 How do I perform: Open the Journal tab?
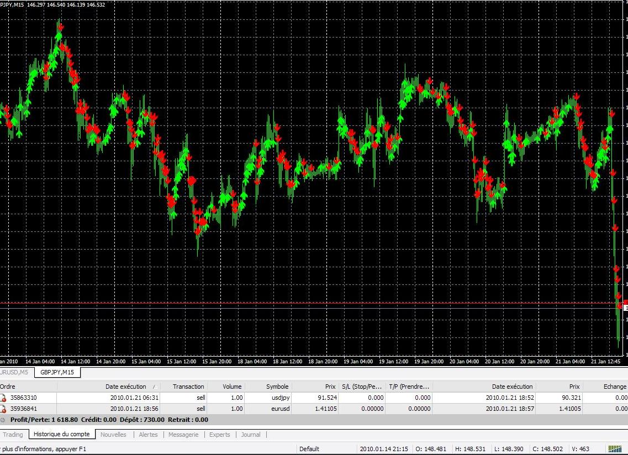point(250,435)
